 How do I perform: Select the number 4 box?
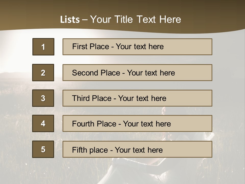pyautogui.click(x=43, y=123)
